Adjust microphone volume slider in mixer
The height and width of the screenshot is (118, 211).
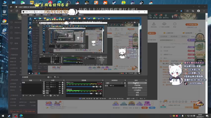pos(81,87)
